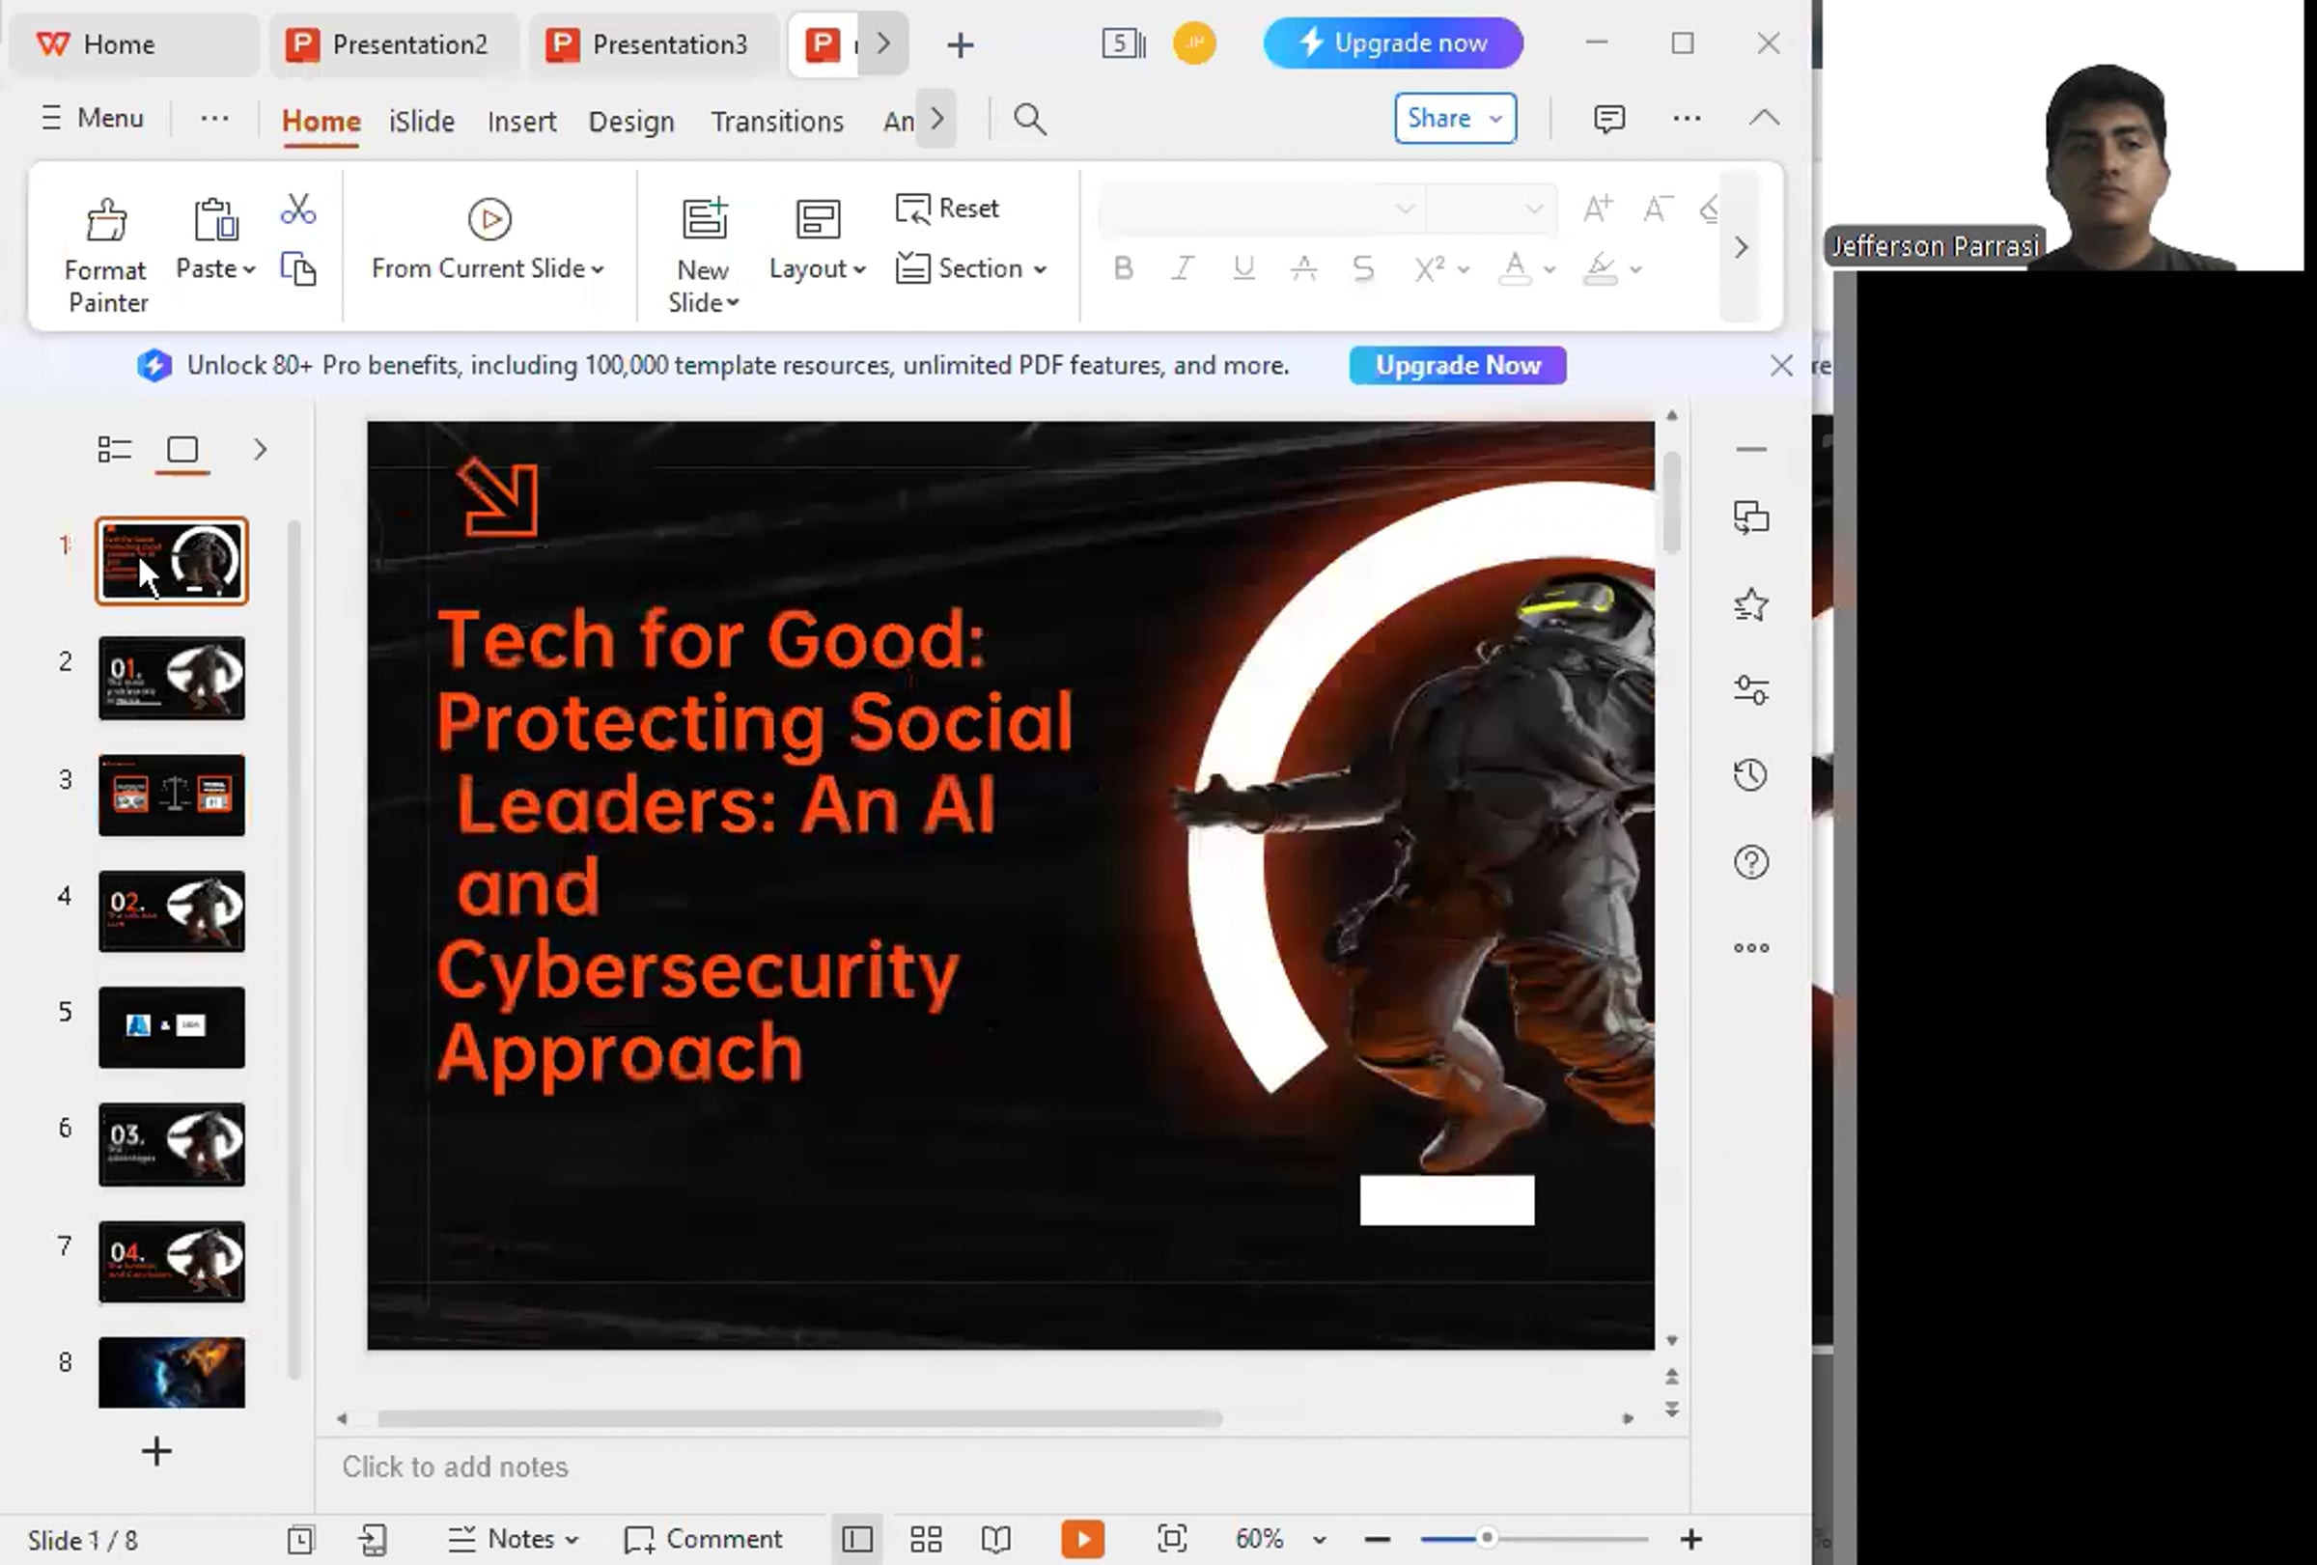Open Reading View book icon
Screen dimensions: 2317x1565
(x=995, y=1539)
